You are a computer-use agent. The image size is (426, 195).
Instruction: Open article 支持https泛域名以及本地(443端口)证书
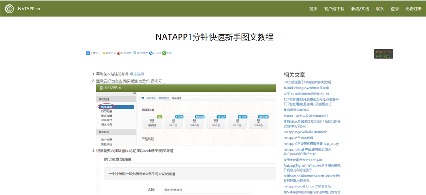coord(312,124)
